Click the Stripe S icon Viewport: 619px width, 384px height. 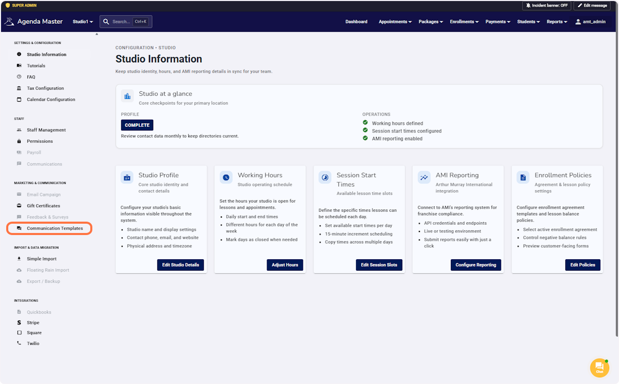(19, 323)
